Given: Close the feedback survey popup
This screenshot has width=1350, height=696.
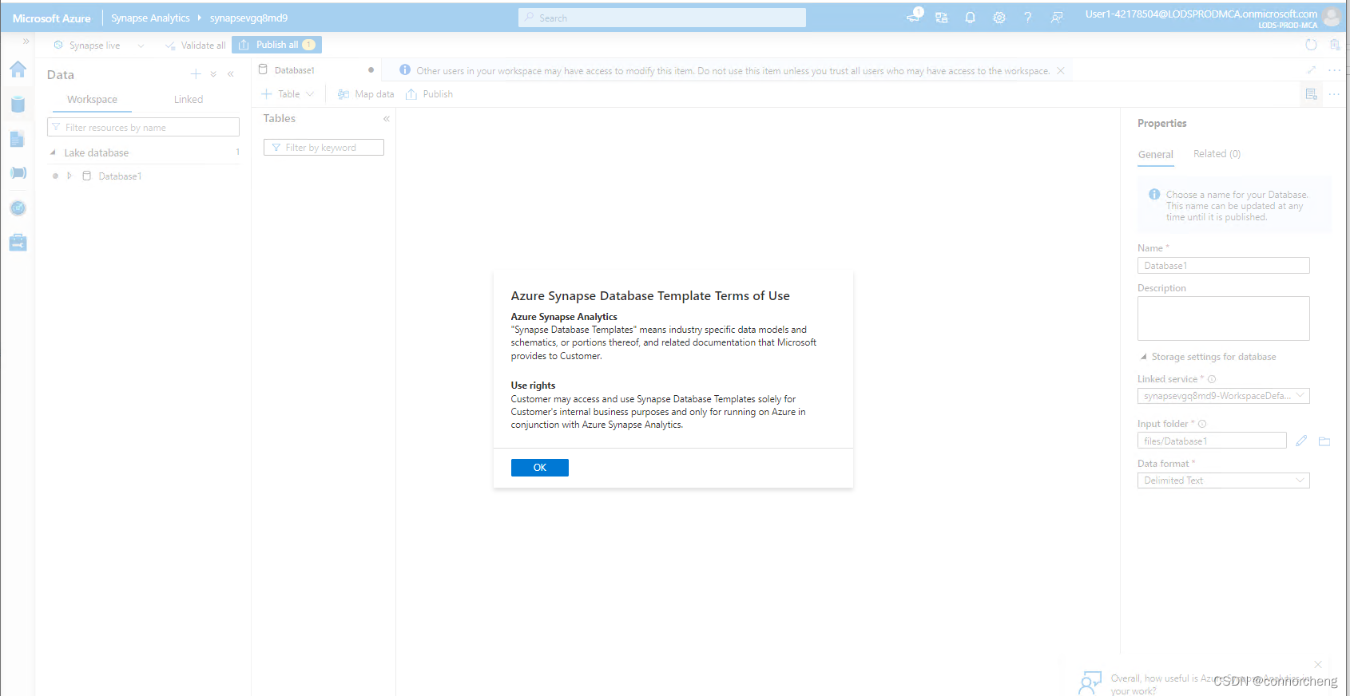Looking at the screenshot, I should (1318, 665).
